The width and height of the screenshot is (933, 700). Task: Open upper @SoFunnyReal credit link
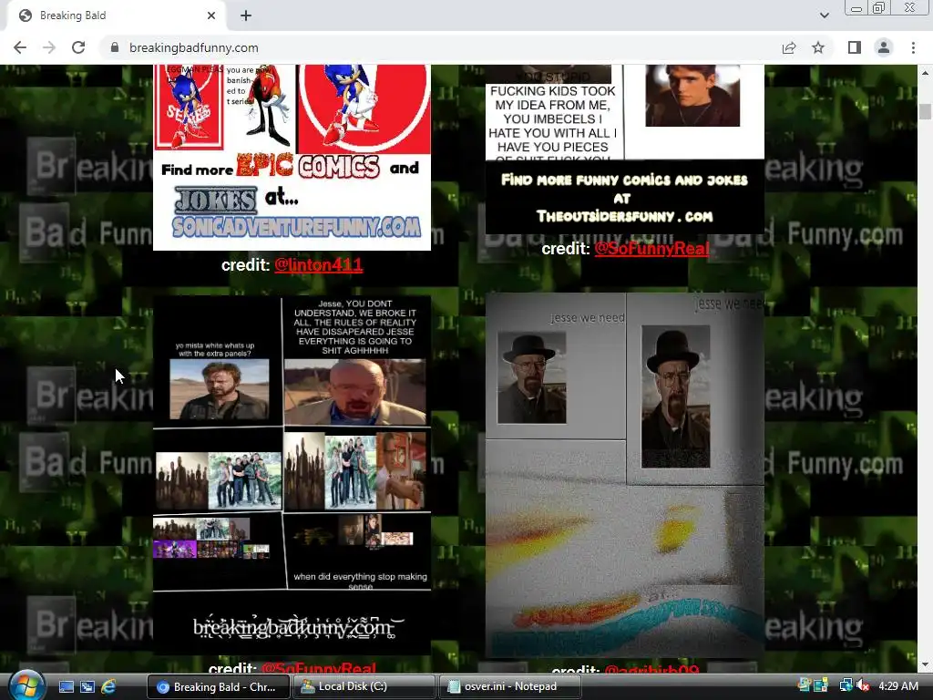click(651, 249)
